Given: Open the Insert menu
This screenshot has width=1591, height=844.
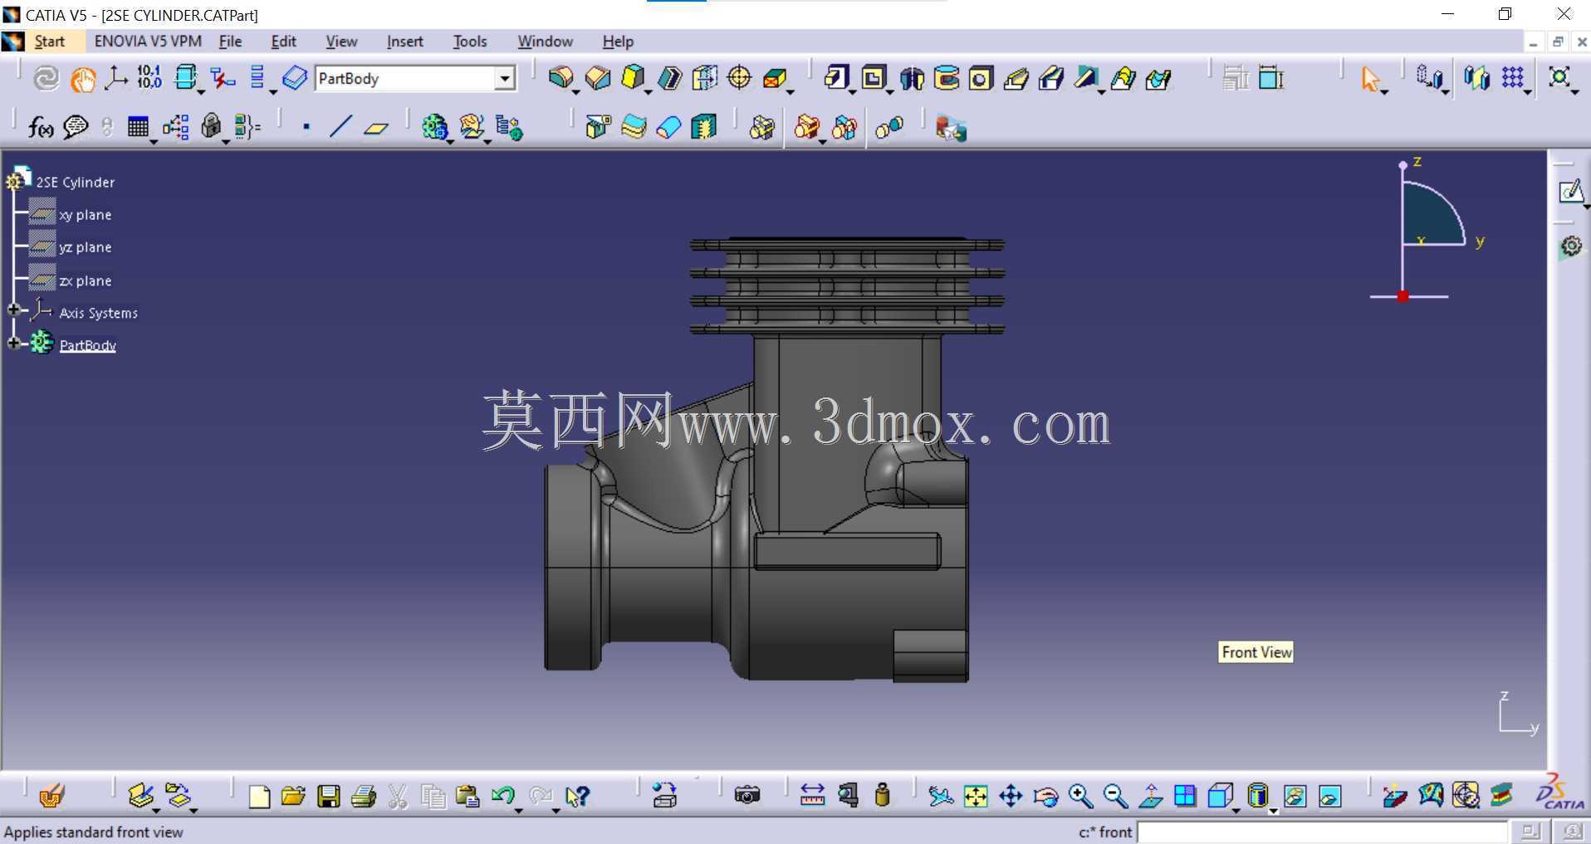Looking at the screenshot, I should pyautogui.click(x=404, y=41).
